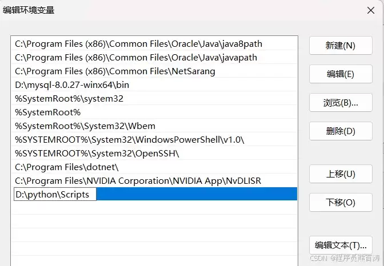Click the 删除(D) button

coord(341,131)
